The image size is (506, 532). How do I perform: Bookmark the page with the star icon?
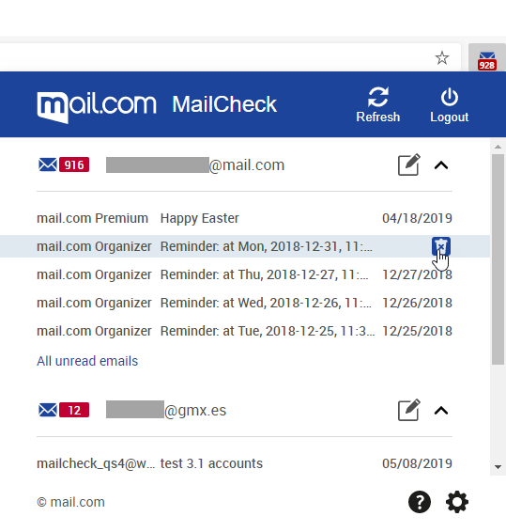tap(442, 58)
